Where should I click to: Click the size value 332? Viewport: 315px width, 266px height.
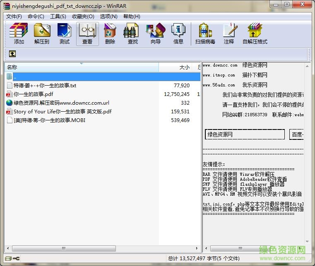click(x=185, y=103)
